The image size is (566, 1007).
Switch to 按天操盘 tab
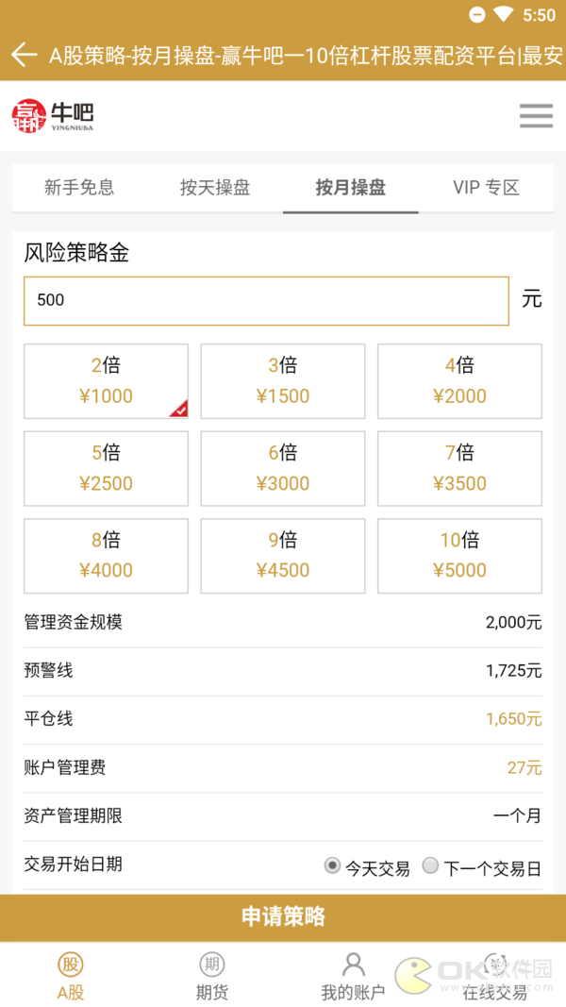(x=215, y=187)
